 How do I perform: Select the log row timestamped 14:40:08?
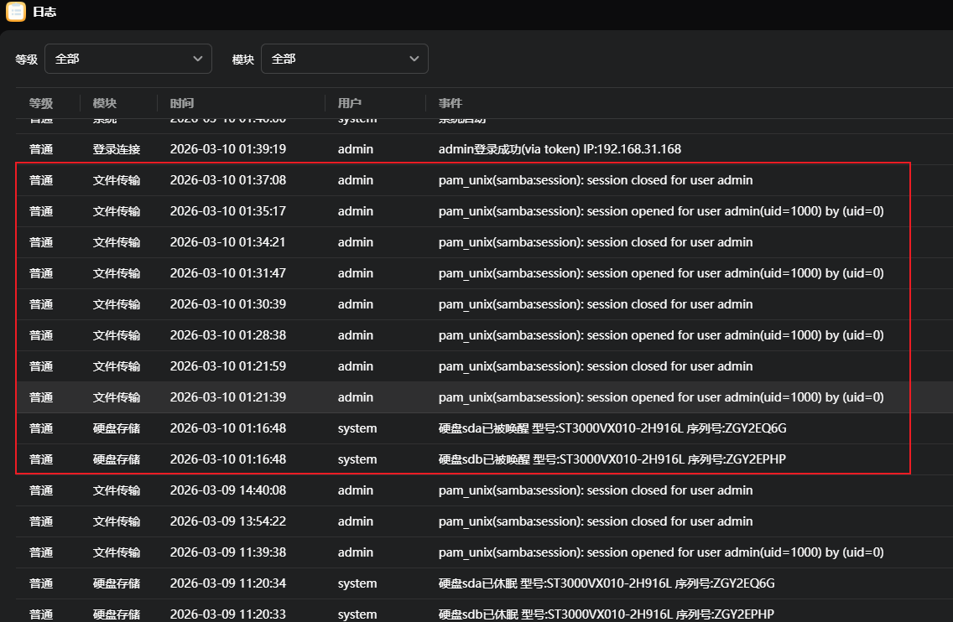(x=228, y=490)
